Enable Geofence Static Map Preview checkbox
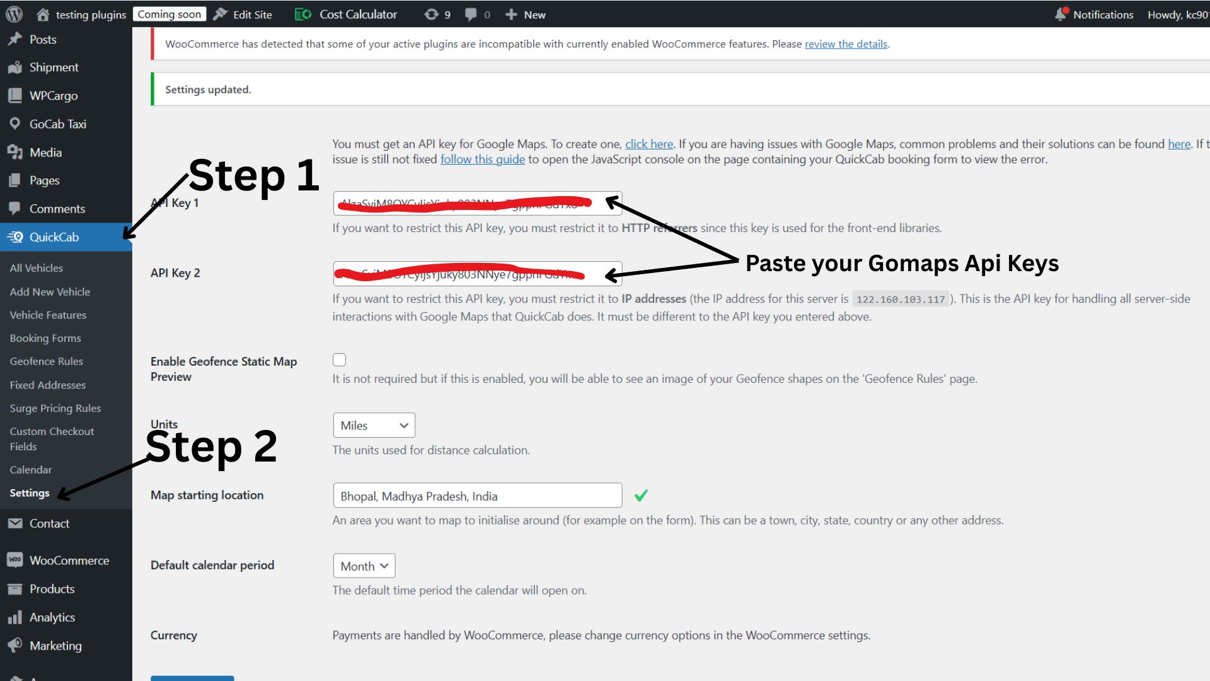This screenshot has width=1210, height=681. point(339,360)
